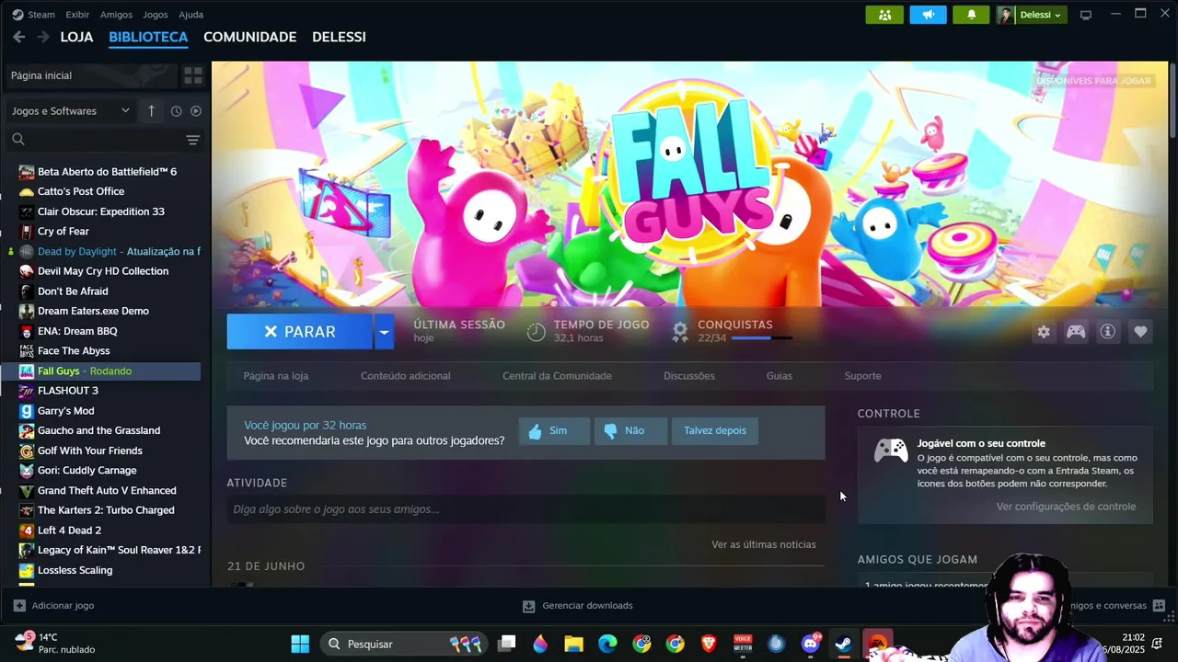Screen dimensions: 1178x662
Task: Open library advanced filter icon
Action: pyautogui.click(x=192, y=140)
